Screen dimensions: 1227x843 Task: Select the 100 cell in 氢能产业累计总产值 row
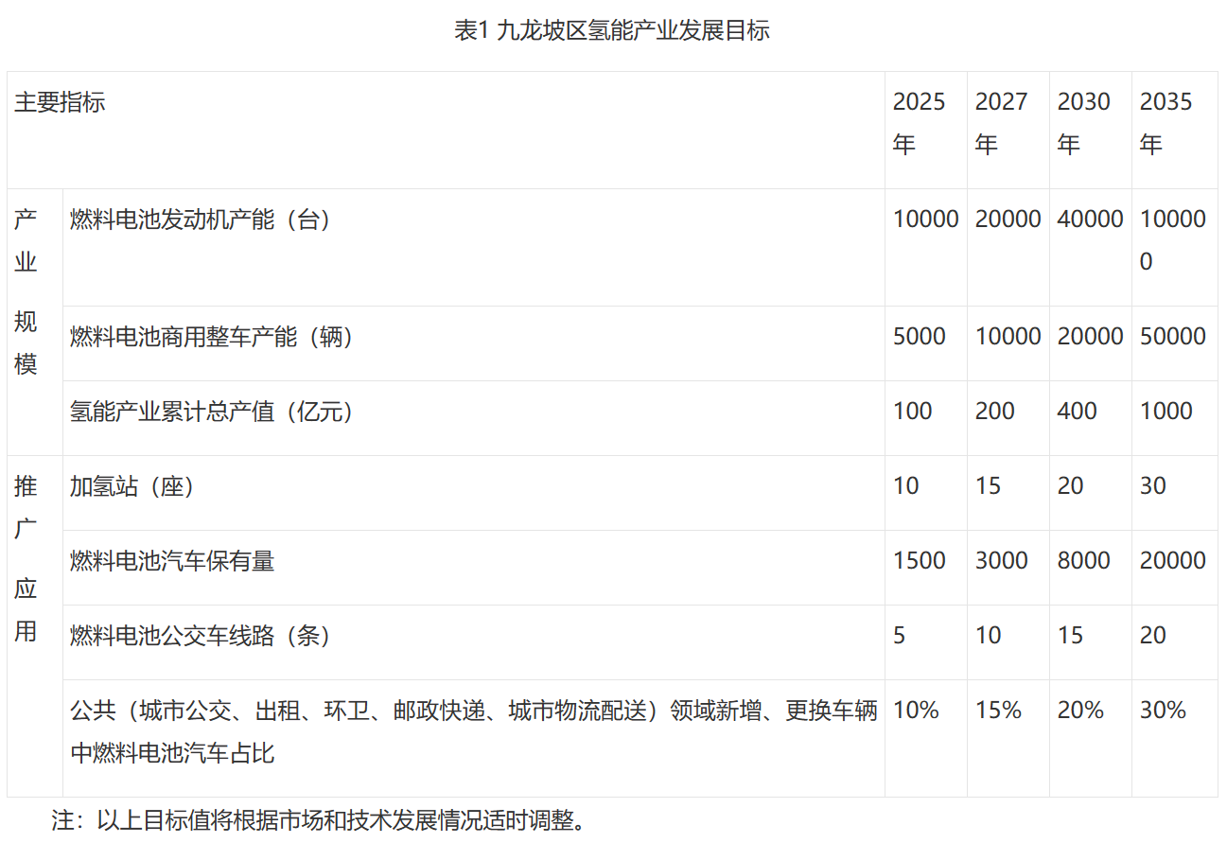925,418
